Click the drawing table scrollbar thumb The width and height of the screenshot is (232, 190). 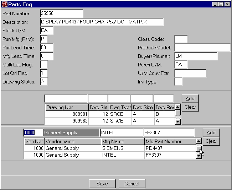(178, 113)
